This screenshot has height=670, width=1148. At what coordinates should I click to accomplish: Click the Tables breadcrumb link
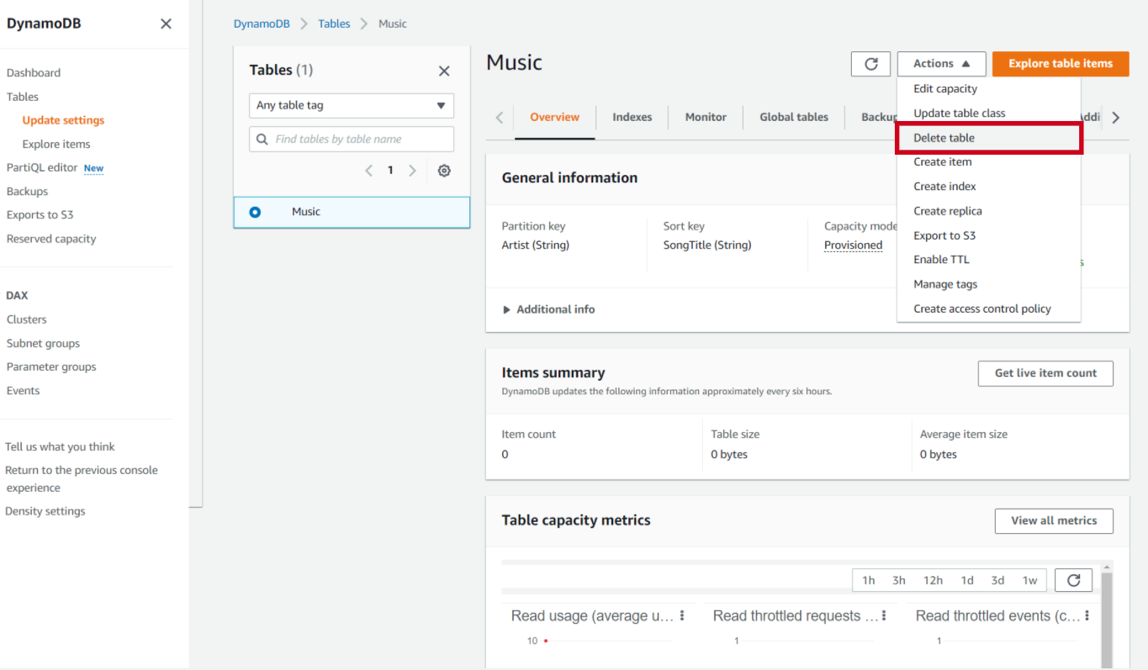tap(334, 24)
